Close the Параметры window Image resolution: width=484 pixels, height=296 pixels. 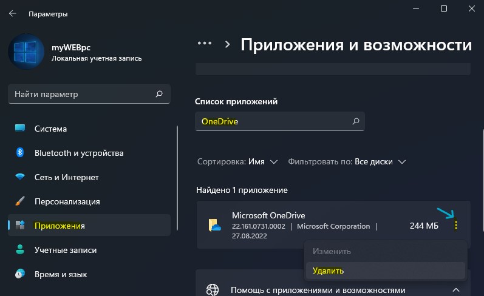coord(472,8)
